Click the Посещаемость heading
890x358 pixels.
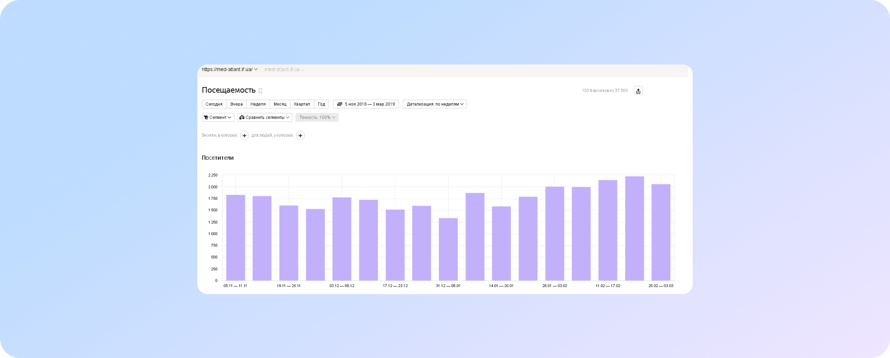pyautogui.click(x=229, y=90)
